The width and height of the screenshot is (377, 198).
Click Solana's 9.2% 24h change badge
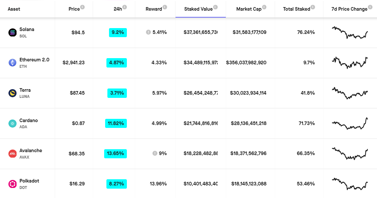118,33
